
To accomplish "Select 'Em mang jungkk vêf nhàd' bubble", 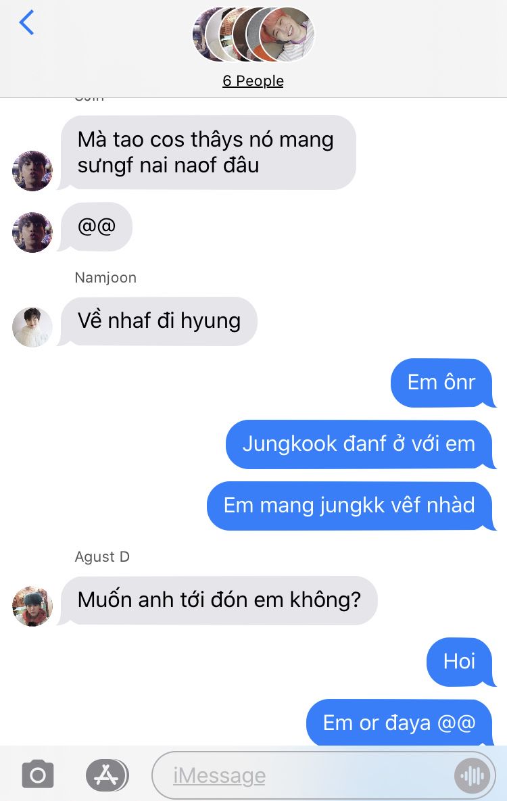I will 349,506.
